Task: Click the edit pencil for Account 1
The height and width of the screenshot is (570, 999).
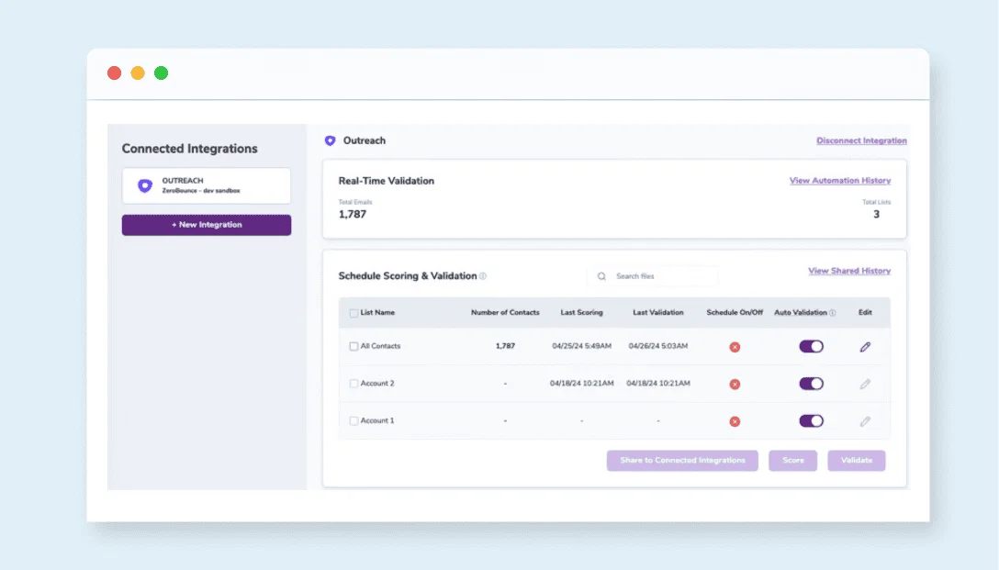Action: pos(864,420)
